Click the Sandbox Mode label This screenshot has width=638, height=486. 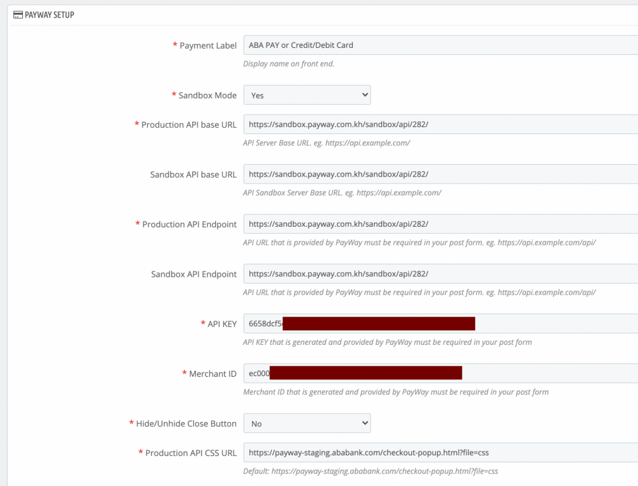tap(209, 95)
